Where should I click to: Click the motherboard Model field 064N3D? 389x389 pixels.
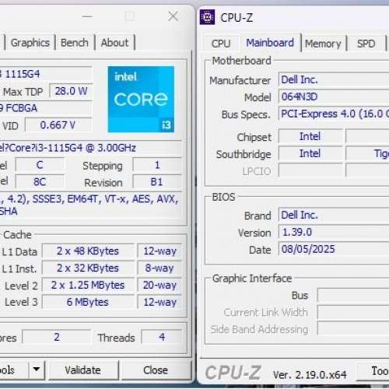334,97
